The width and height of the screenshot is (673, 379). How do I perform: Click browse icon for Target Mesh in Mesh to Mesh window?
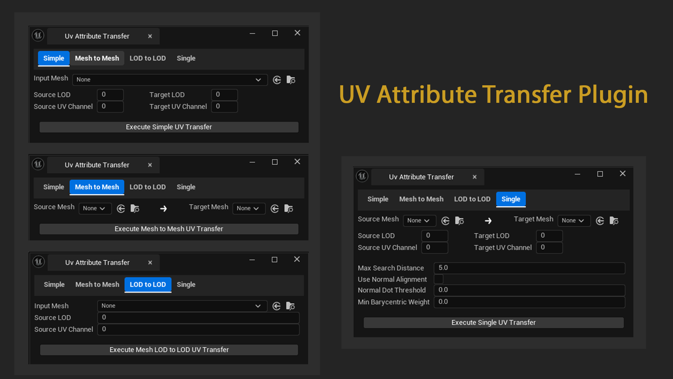tap(289, 209)
